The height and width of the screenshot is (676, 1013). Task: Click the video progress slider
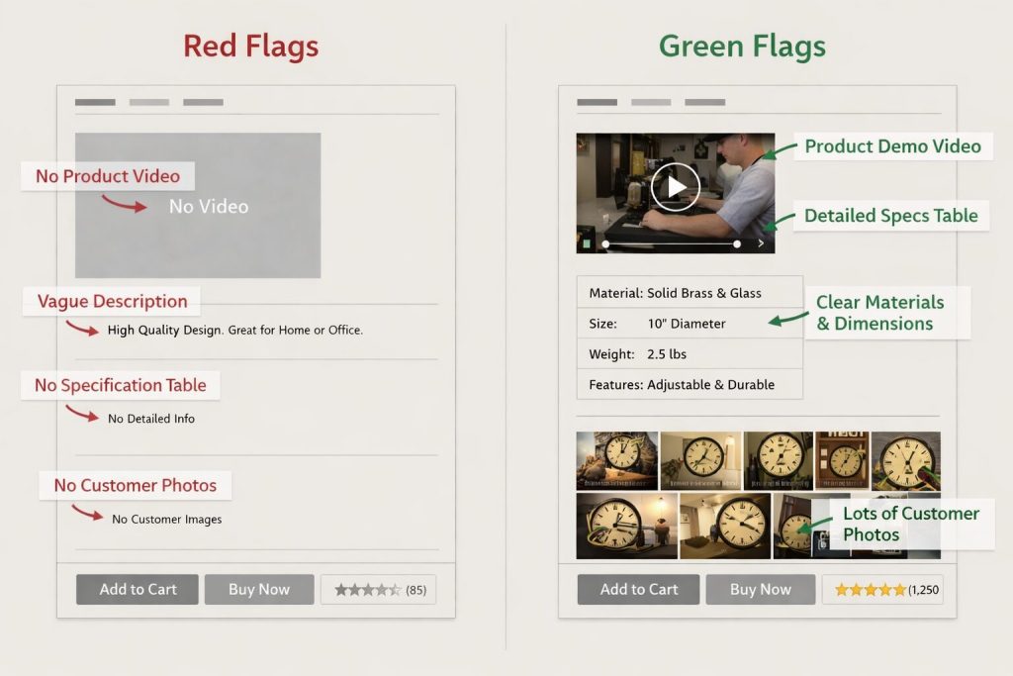[672, 244]
